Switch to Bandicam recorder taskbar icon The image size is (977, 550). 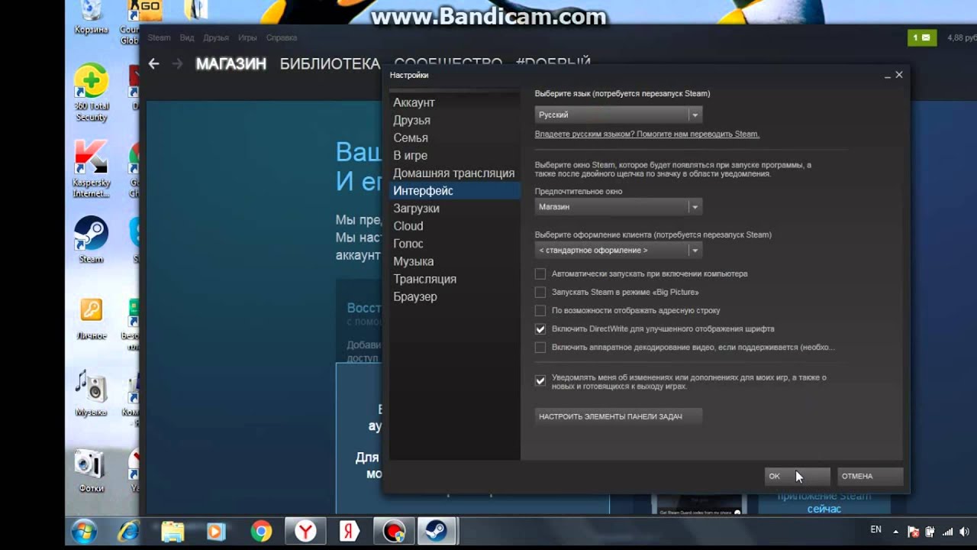pyautogui.click(x=394, y=531)
